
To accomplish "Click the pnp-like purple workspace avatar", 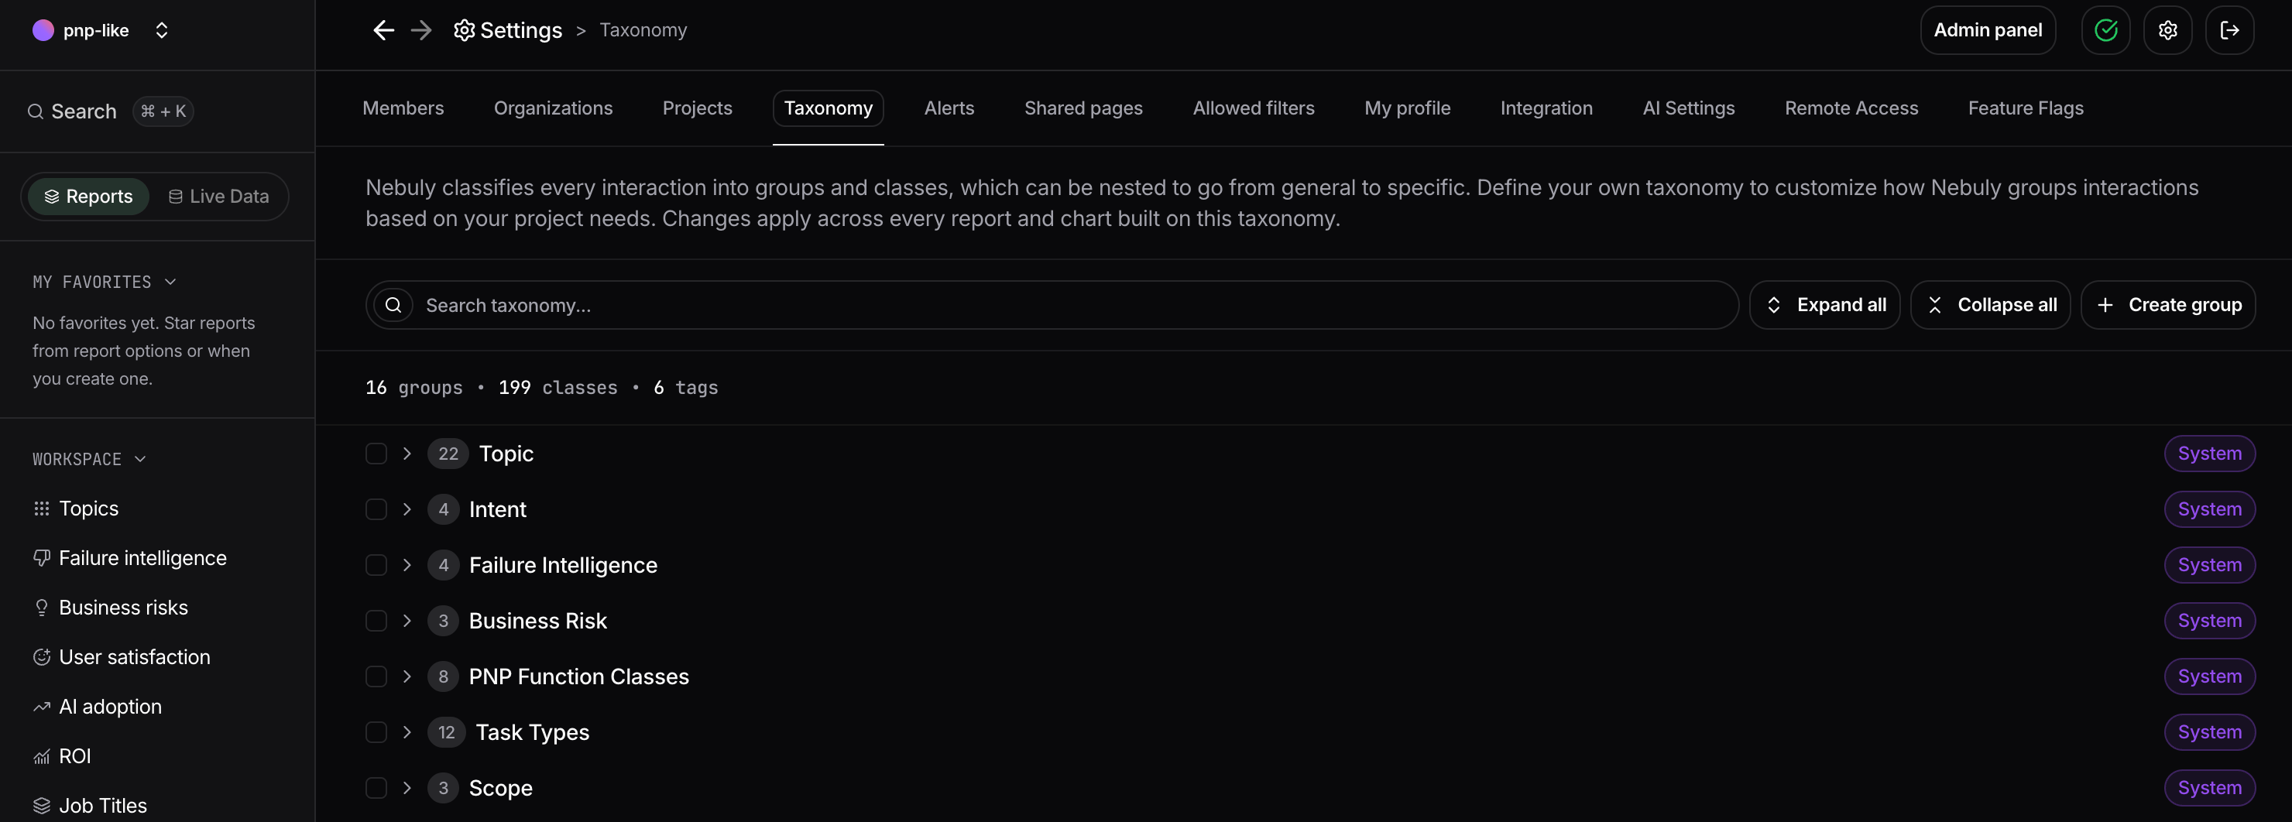I will [43, 30].
